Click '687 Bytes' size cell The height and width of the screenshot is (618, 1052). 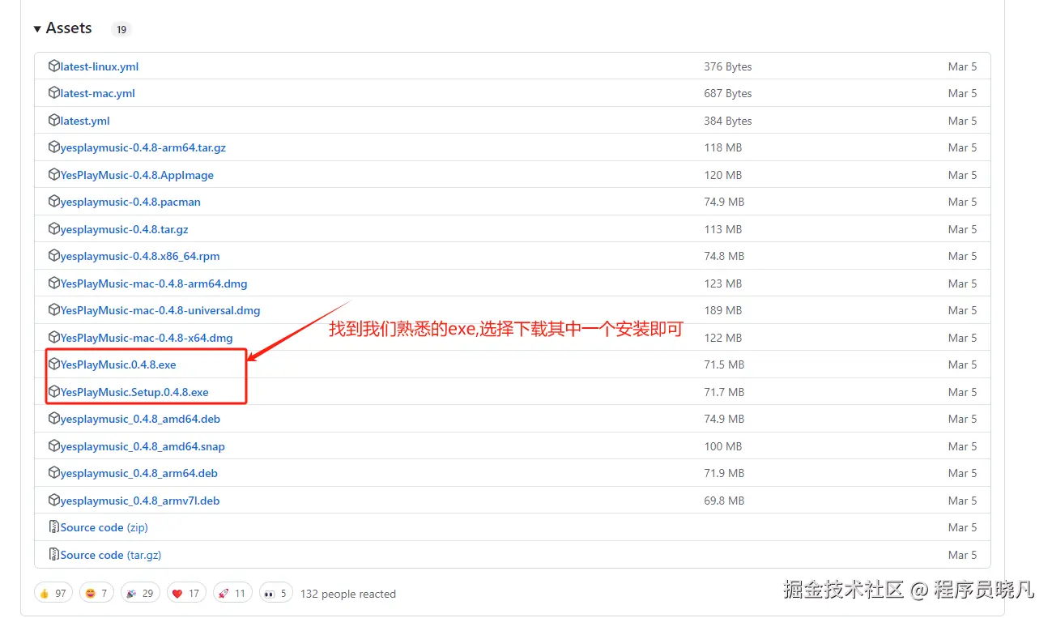coord(728,93)
